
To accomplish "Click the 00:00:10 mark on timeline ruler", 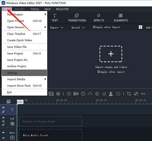I will click(x=103, y=100).
